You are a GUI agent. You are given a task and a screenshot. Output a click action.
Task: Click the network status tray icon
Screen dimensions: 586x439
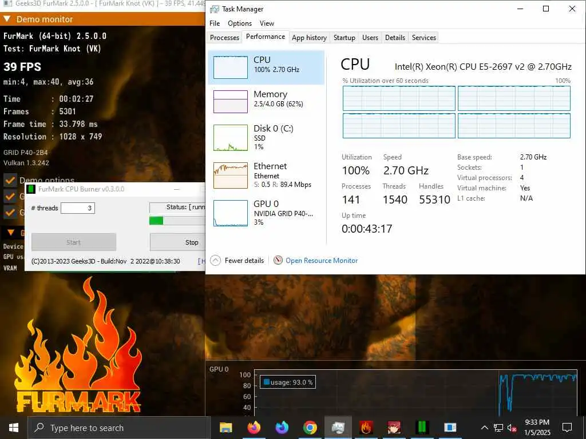(498, 428)
